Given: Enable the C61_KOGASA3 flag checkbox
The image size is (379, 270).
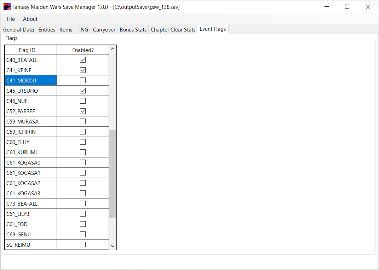Looking at the screenshot, I should tap(83, 193).
